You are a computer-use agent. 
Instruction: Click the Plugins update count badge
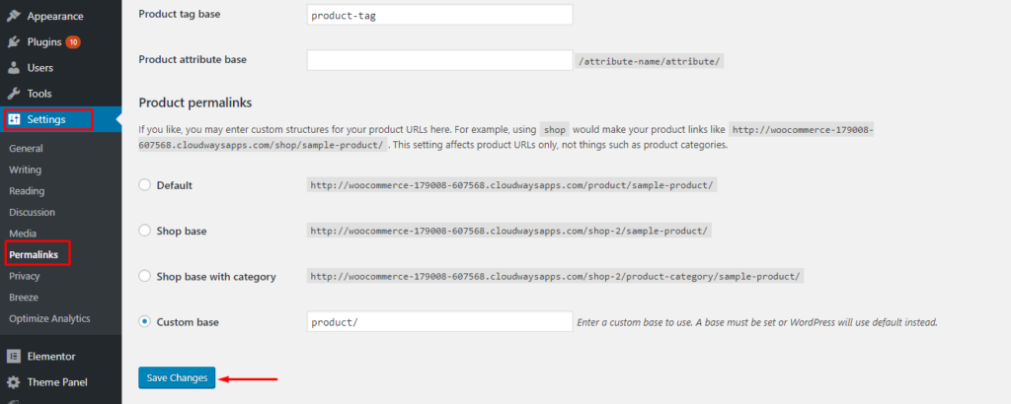pyautogui.click(x=73, y=42)
